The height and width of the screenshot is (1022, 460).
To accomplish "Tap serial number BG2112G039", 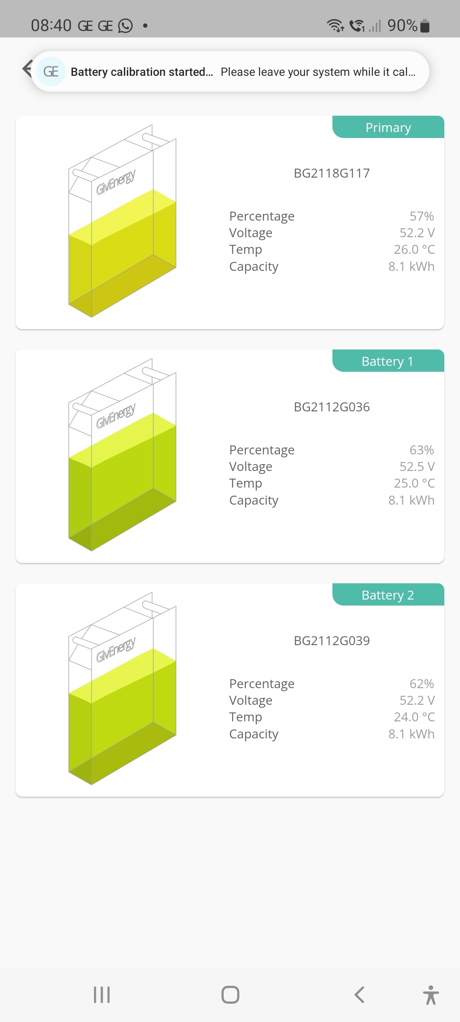I will tap(332, 641).
